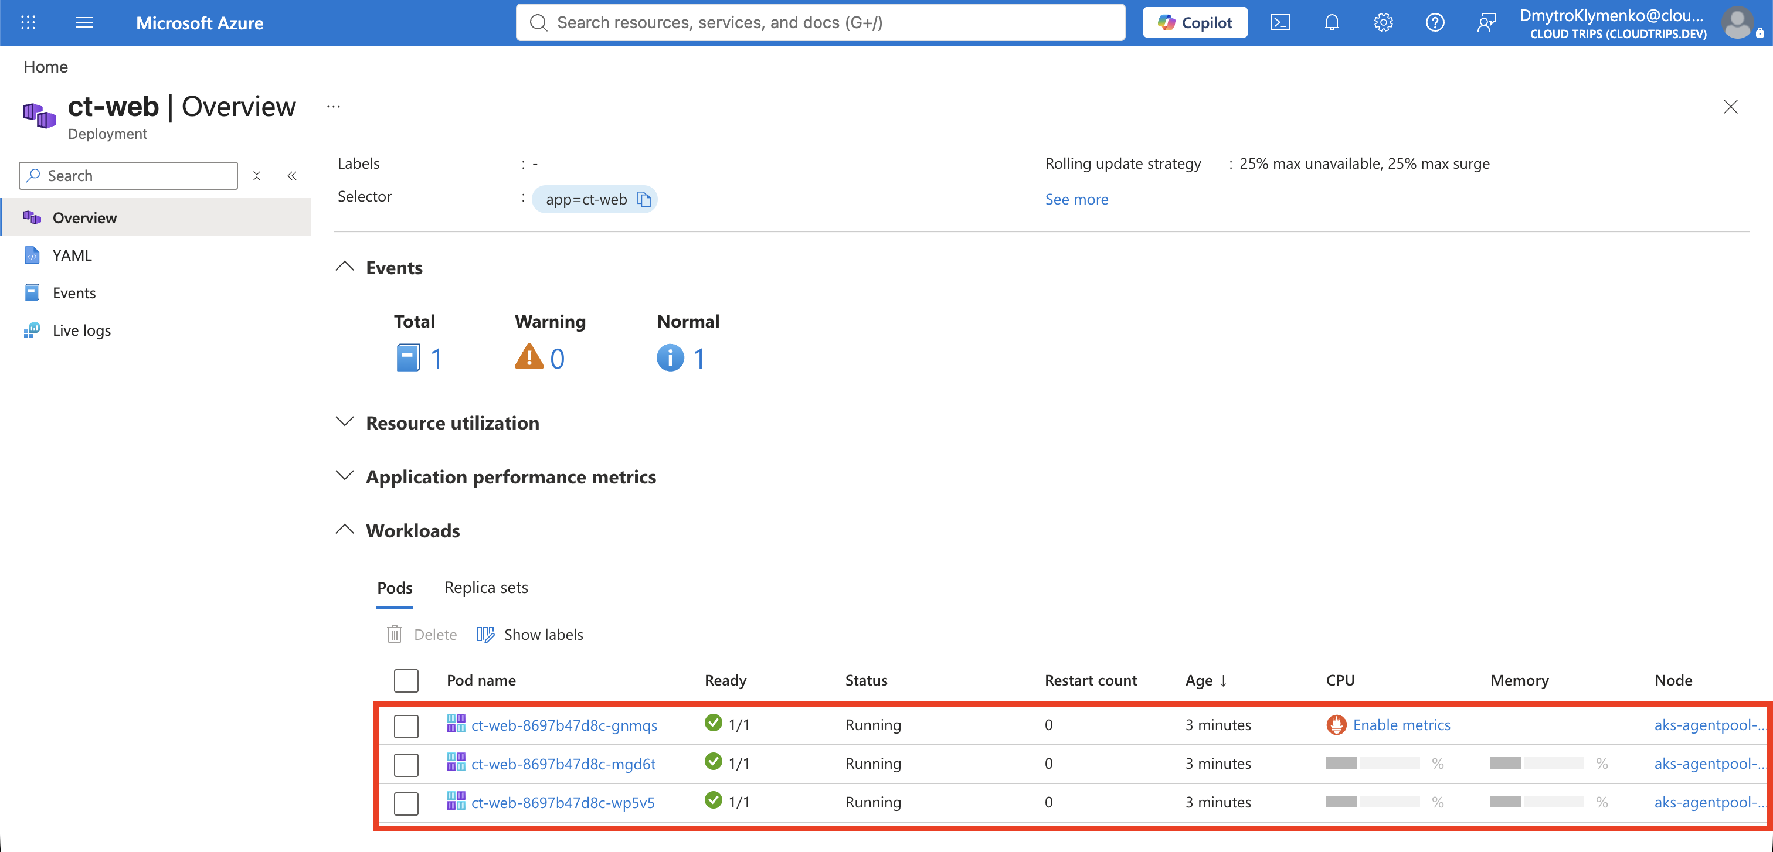Click the global search resources field

click(820, 23)
